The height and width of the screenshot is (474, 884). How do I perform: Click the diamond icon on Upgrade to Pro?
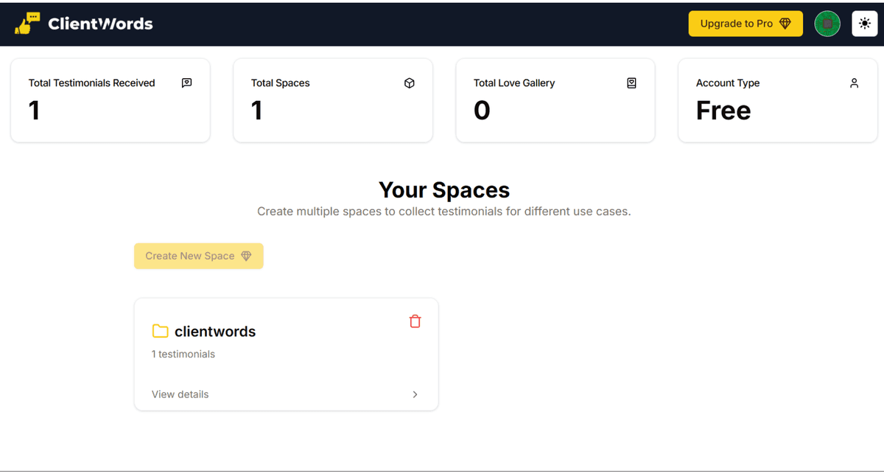(786, 23)
